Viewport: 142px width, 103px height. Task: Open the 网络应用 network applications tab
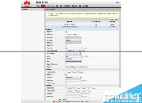point(74,6)
